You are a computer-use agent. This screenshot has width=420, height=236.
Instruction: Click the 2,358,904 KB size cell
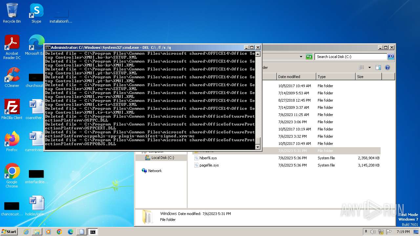click(368, 158)
